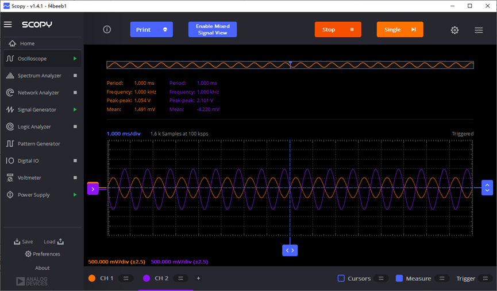The image size is (497, 291).
Task: Enable the Cursors checkbox
Action: (x=341, y=278)
